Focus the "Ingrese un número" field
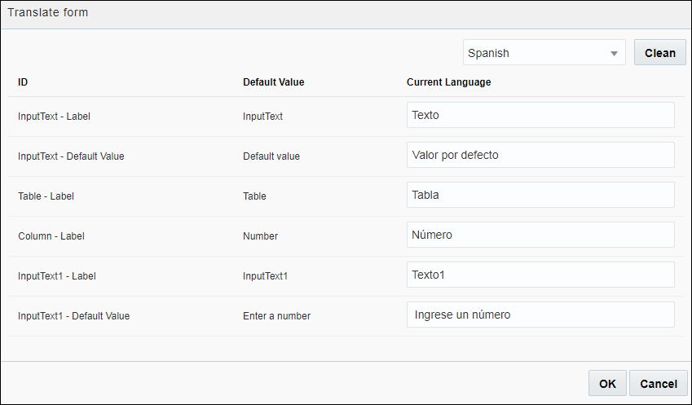Viewport: 692px width, 405px height. [540, 315]
